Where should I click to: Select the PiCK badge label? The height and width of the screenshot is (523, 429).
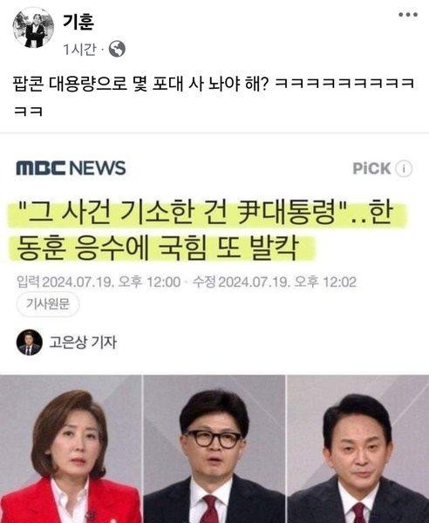coord(371,168)
